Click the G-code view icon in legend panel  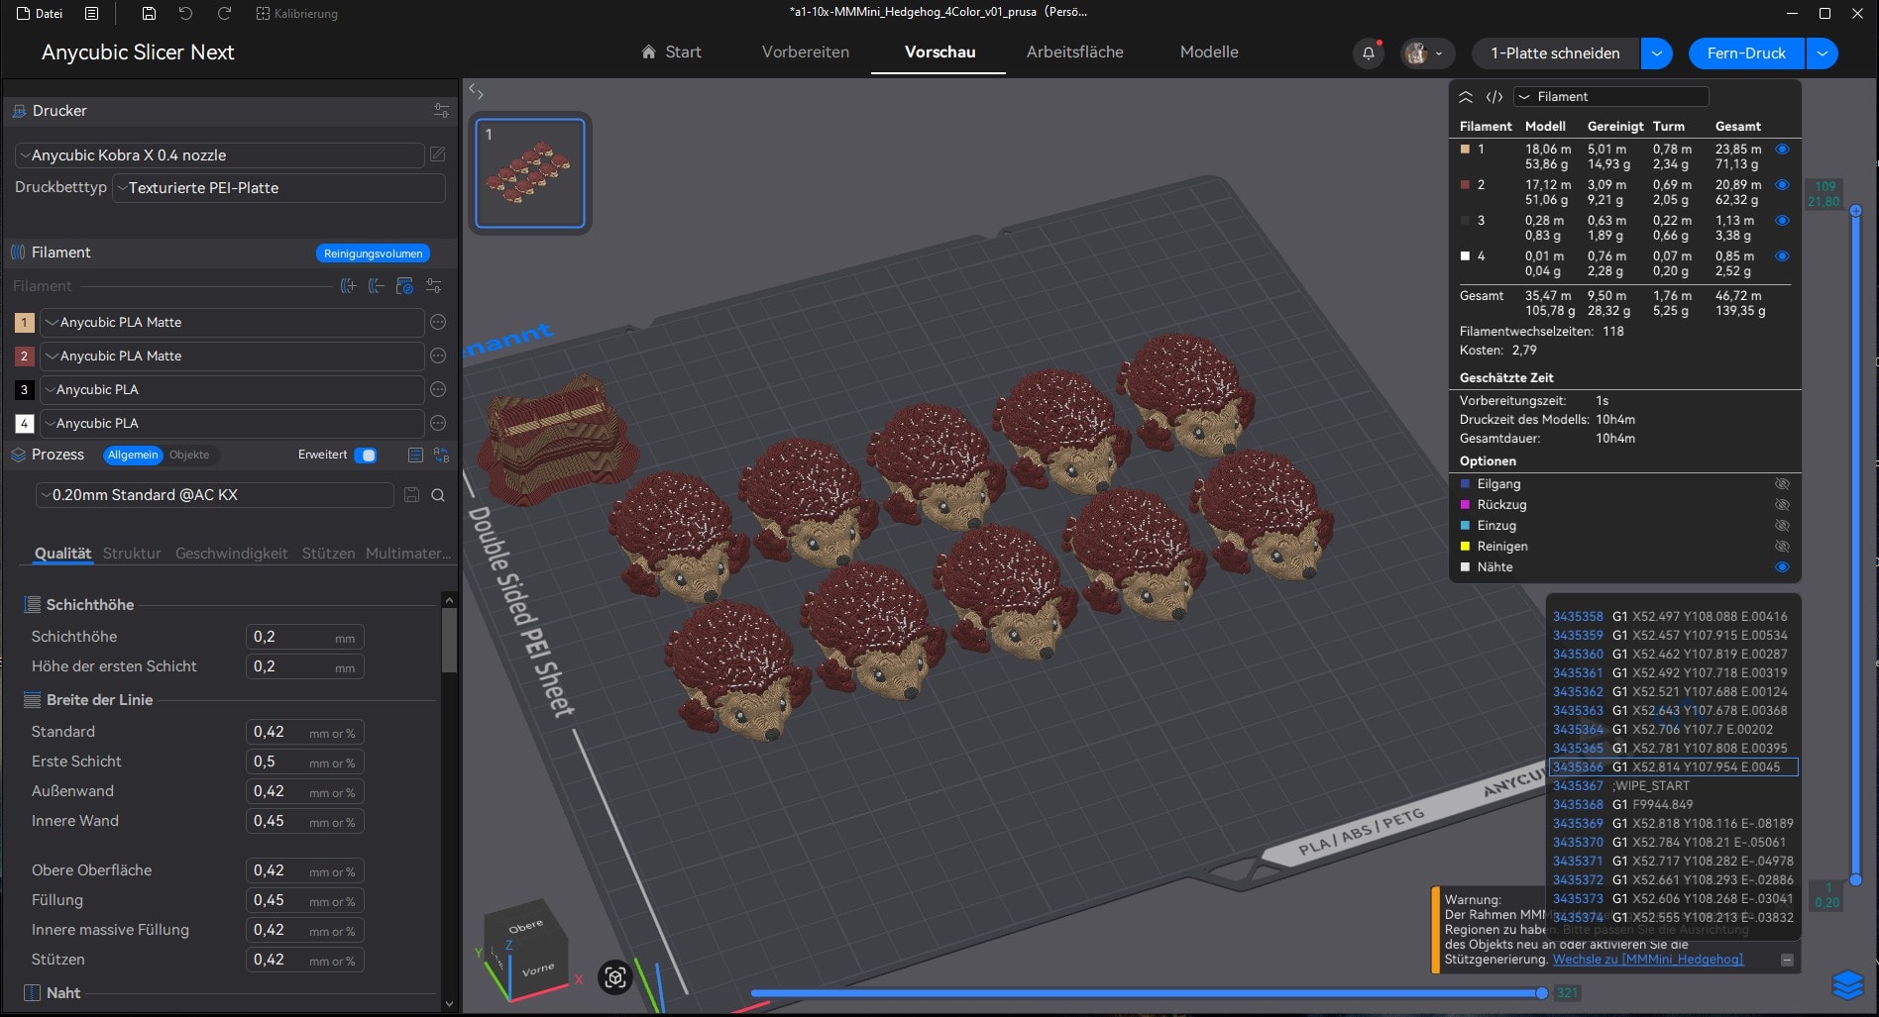pyautogui.click(x=1494, y=97)
